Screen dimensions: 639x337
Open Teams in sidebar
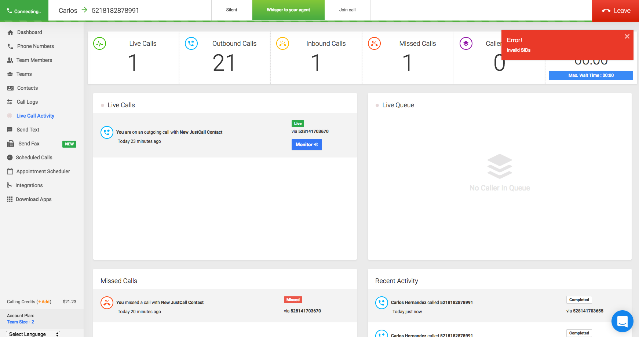(24, 74)
